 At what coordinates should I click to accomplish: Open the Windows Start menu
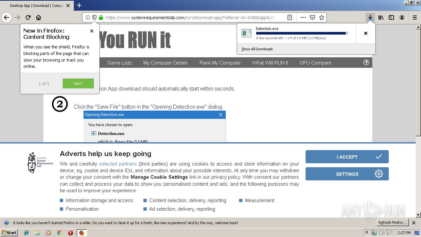click(9, 233)
